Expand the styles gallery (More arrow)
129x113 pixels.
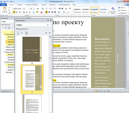click(x=108, y=13)
